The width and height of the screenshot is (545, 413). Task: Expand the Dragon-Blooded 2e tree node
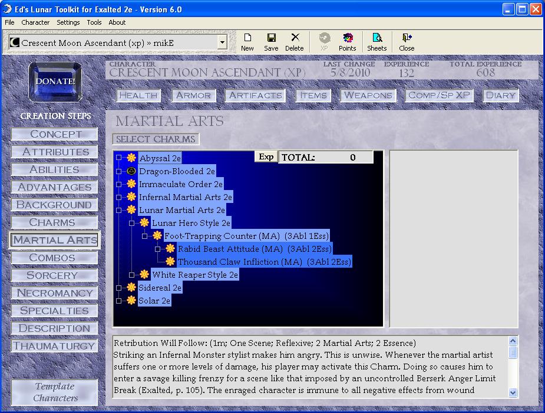[x=119, y=171]
